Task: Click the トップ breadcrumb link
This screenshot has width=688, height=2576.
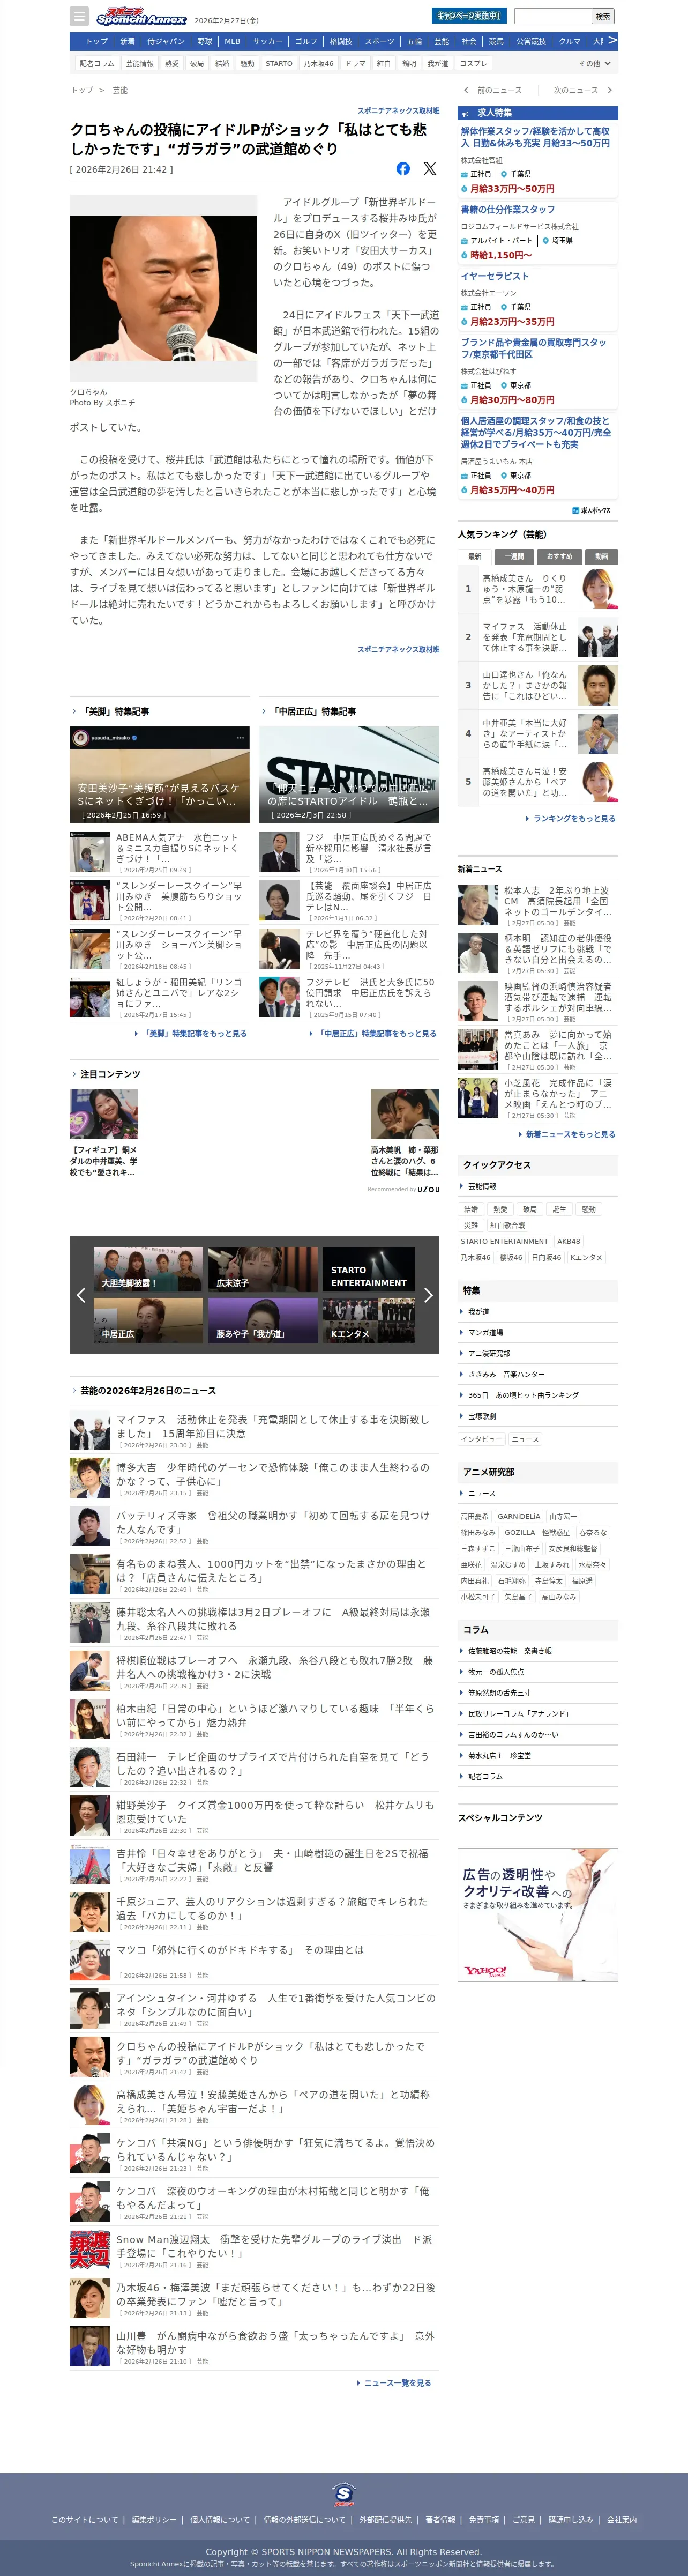Action: [x=82, y=90]
